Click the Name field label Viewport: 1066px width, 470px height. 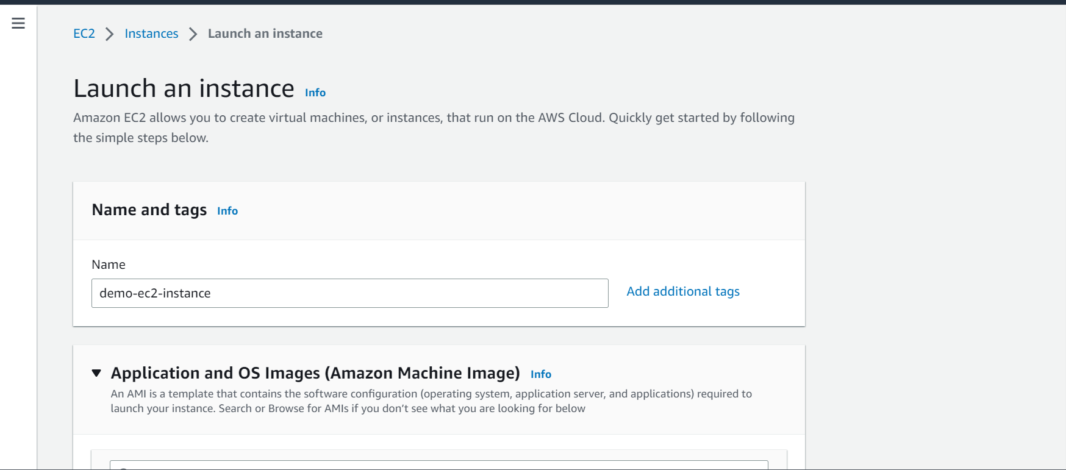[x=109, y=265]
